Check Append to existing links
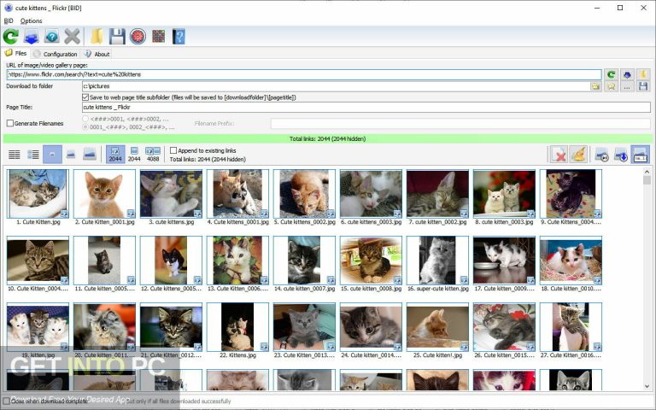The image size is (656, 410). pos(173,150)
